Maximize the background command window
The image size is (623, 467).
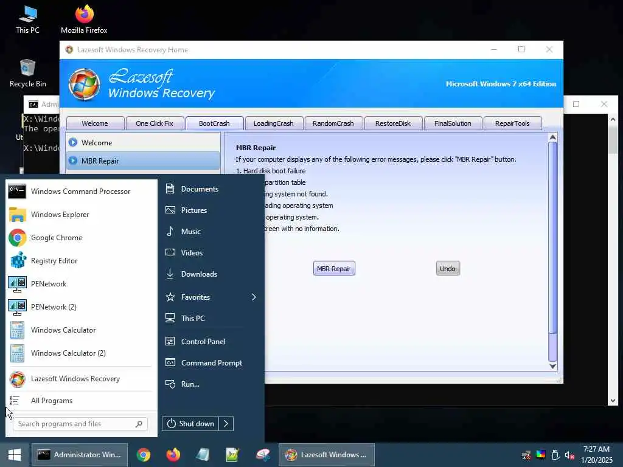click(576, 104)
